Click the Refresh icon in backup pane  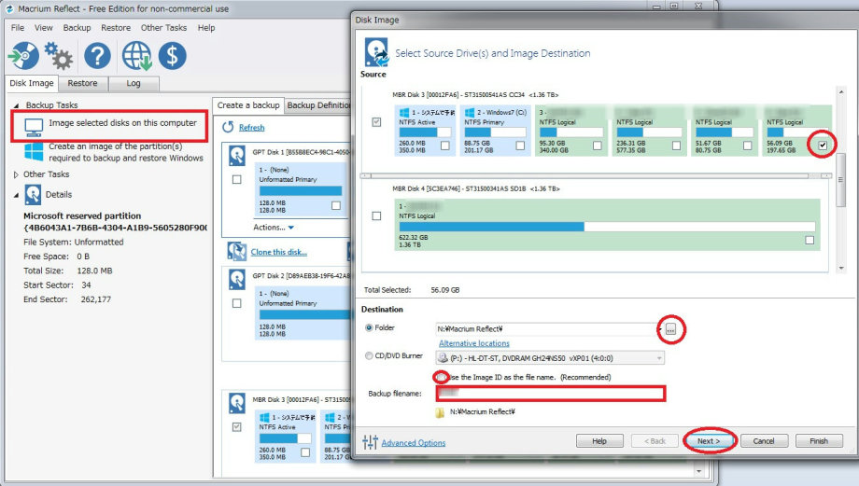pos(228,127)
